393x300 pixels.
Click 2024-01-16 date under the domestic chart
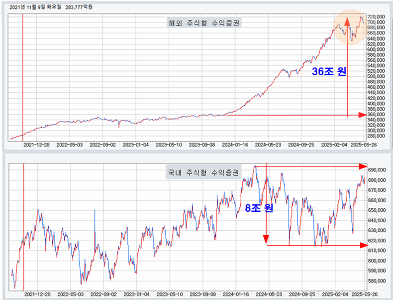[236, 294]
